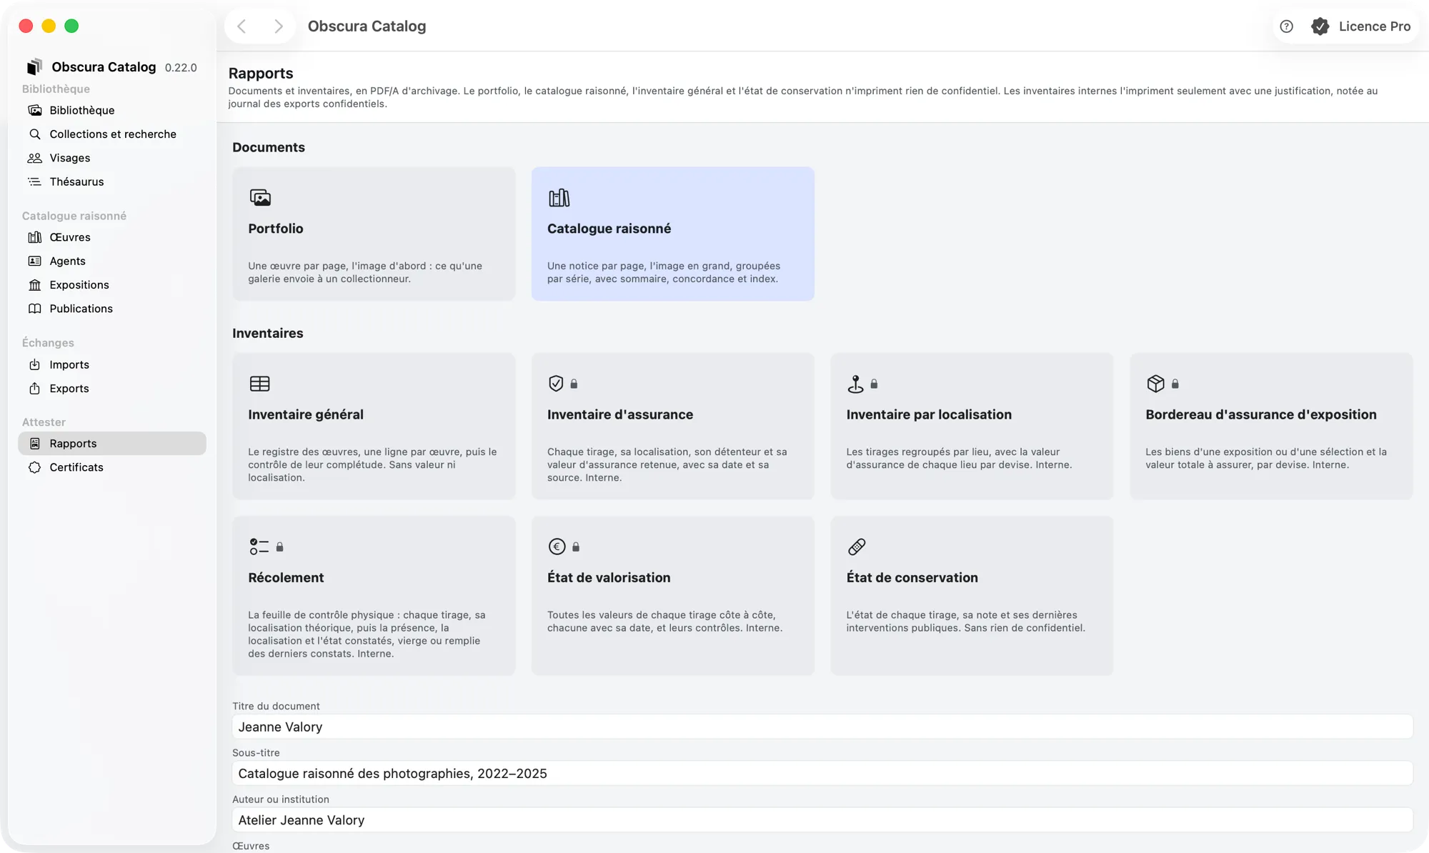Click the Auteur ou institution field
The height and width of the screenshot is (853, 1429).
click(822, 820)
